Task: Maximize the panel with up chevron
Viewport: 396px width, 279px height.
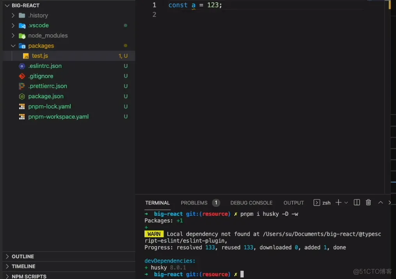Action: [x=380, y=202]
